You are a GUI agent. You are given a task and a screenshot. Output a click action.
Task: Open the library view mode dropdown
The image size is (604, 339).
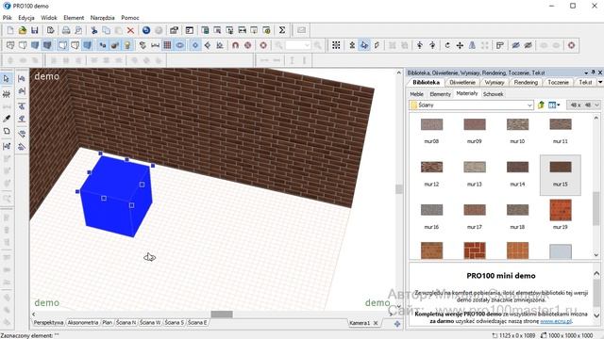pos(554,105)
